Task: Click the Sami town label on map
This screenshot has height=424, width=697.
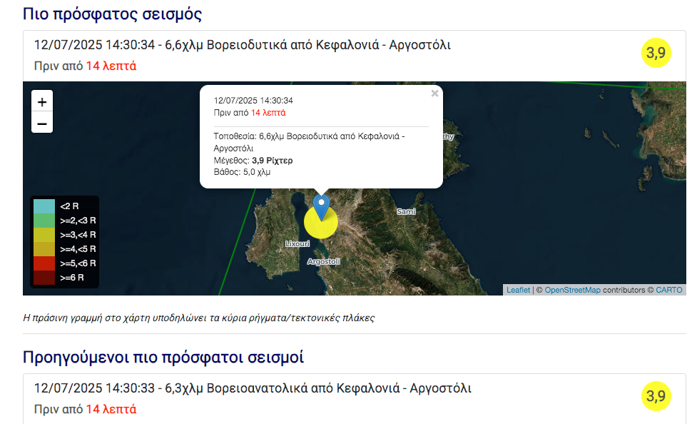Action: tap(405, 212)
